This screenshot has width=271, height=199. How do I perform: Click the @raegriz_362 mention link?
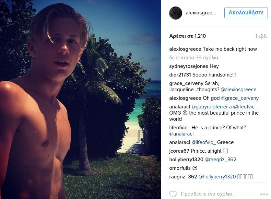(x=220, y=160)
